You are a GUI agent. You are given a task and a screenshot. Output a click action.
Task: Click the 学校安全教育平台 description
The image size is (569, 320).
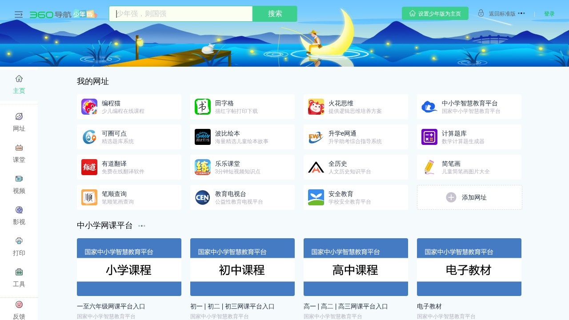(x=350, y=202)
